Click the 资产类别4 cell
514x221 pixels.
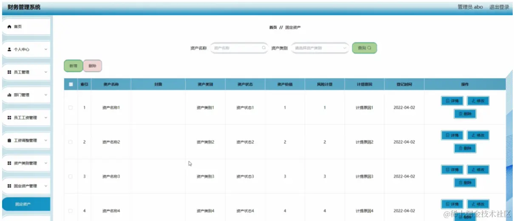pyautogui.click(x=205, y=211)
